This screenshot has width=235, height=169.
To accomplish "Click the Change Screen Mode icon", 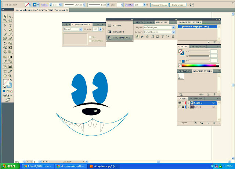I will (7, 100).
